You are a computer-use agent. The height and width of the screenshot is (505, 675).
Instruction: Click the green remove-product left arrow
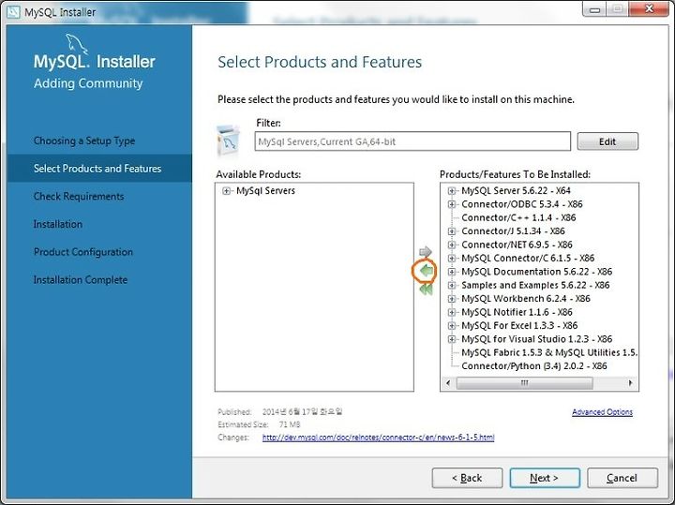426,271
